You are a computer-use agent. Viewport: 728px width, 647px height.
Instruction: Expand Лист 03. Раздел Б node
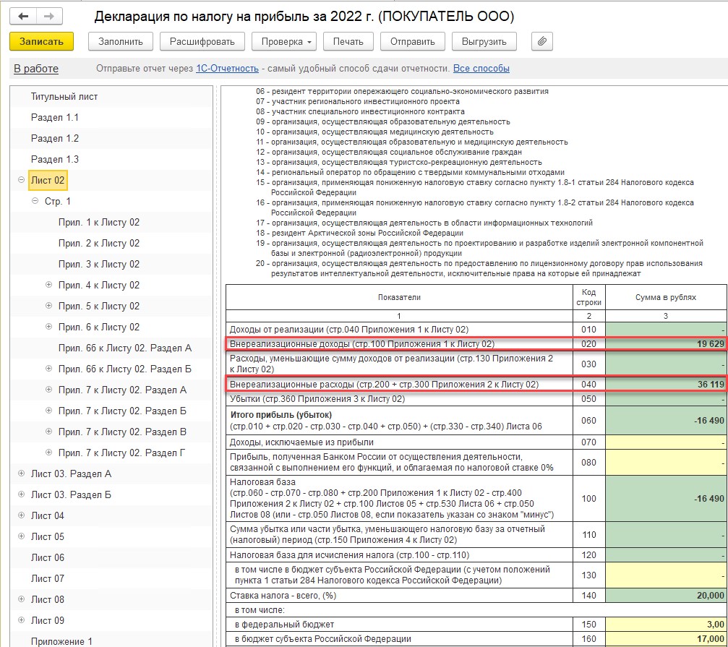pos(22,494)
